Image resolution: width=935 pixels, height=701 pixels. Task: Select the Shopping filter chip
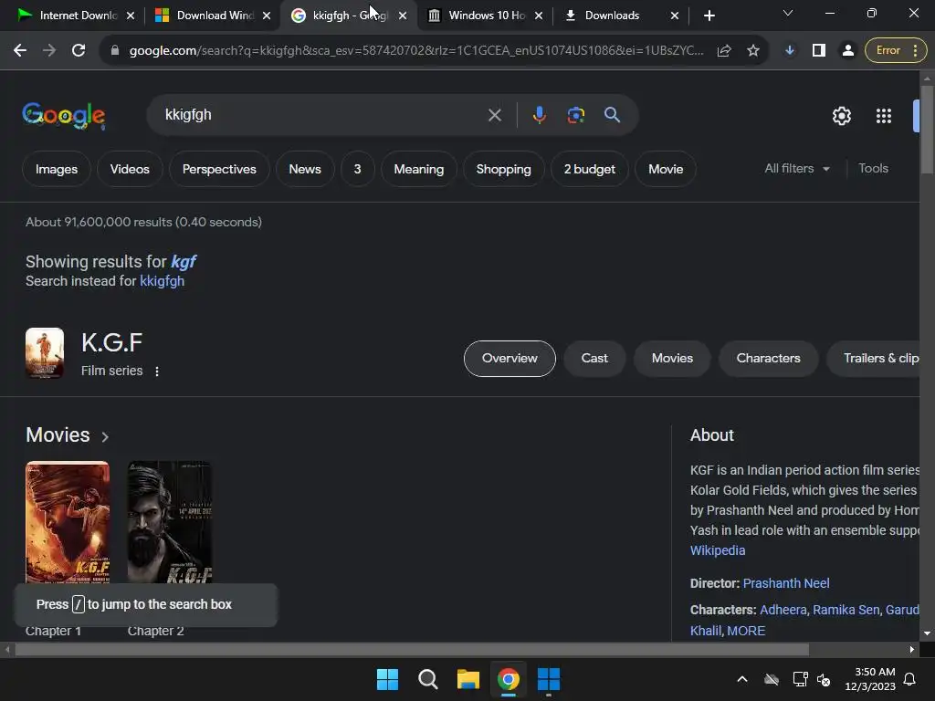click(x=503, y=169)
